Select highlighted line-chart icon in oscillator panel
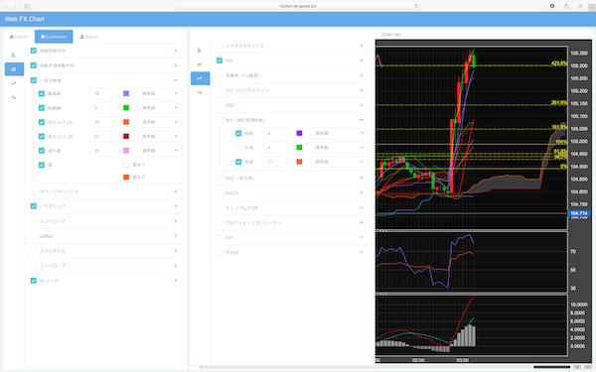596x372 pixels. [200, 78]
